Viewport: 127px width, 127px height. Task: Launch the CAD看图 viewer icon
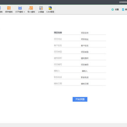50,8
